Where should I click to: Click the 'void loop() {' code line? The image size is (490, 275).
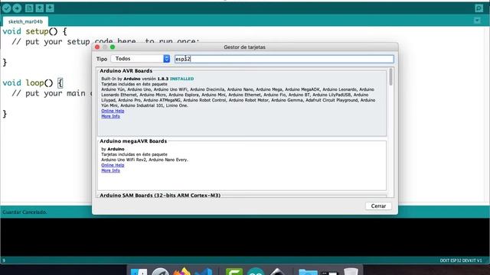[33, 83]
